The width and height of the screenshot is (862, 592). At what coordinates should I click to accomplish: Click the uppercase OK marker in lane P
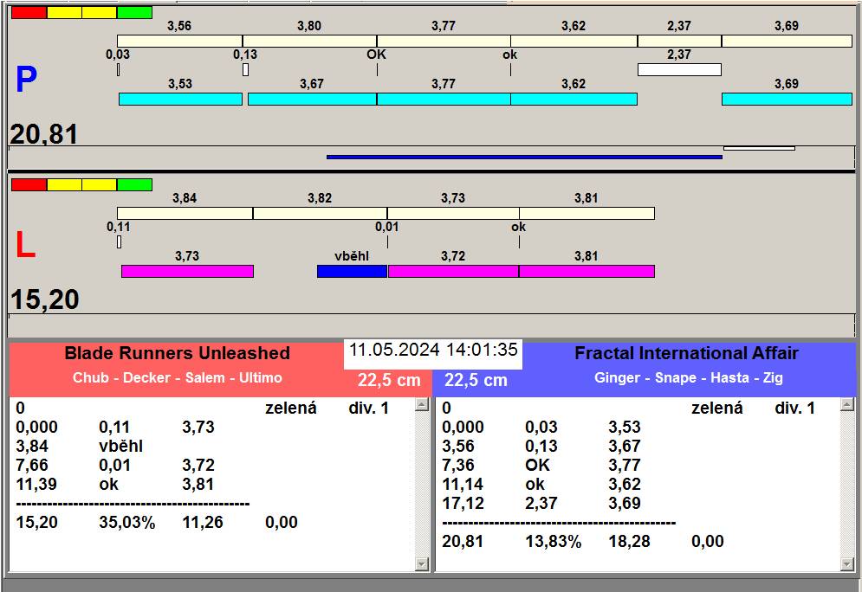[x=377, y=55]
